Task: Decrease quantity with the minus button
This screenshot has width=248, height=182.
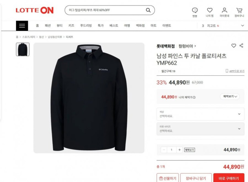Action: coord(164,150)
